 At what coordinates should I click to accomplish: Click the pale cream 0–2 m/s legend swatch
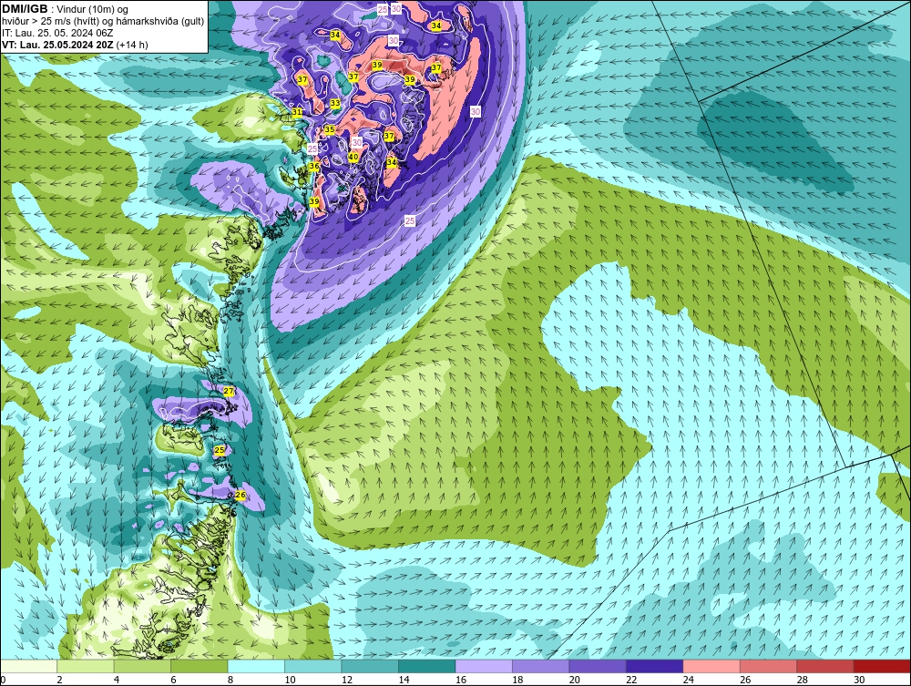(28, 666)
